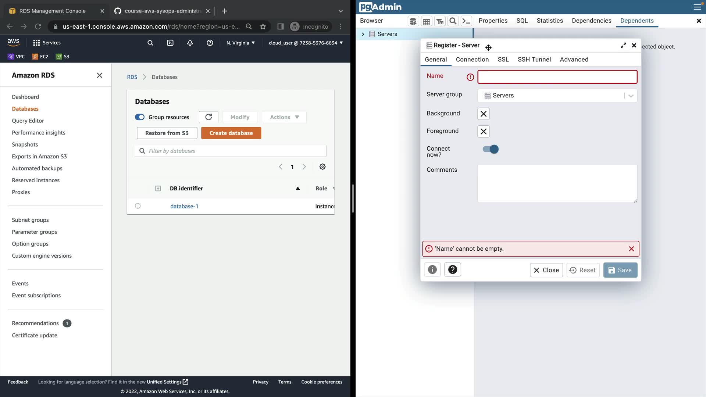This screenshot has width=706, height=397.
Task: Switch to the SSH Tunnel tab
Action: [x=534, y=60]
